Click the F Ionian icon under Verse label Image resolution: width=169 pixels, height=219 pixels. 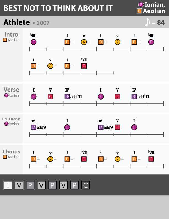6,95
